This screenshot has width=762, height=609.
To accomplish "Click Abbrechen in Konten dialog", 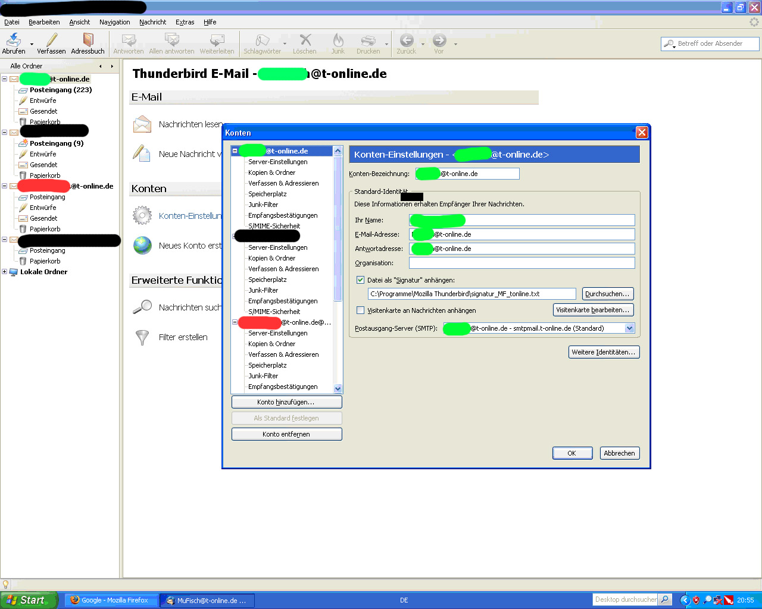I will pos(620,453).
